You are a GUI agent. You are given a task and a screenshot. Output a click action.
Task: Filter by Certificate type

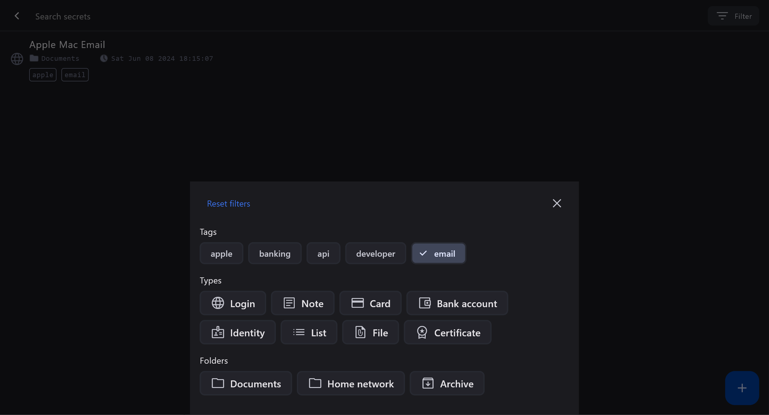pos(448,332)
